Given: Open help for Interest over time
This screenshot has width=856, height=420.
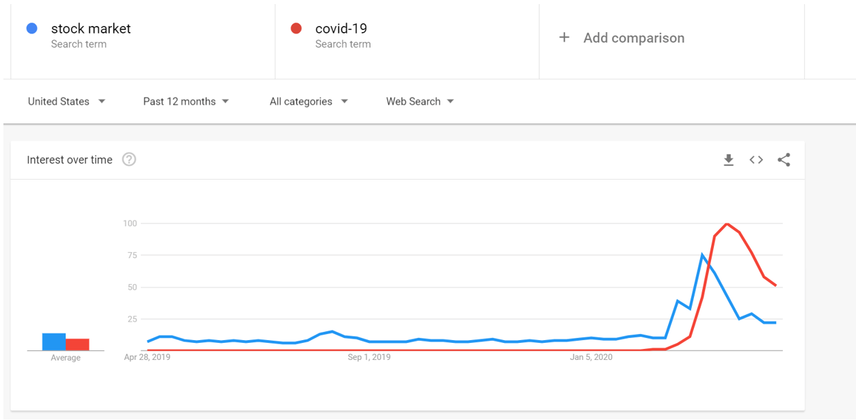Looking at the screenshot, I should coord(129,160).
